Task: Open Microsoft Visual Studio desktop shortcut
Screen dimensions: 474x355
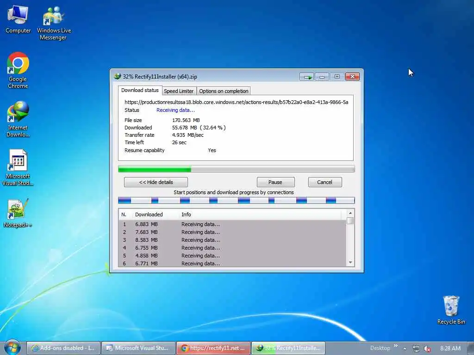Action: point(18,167)
